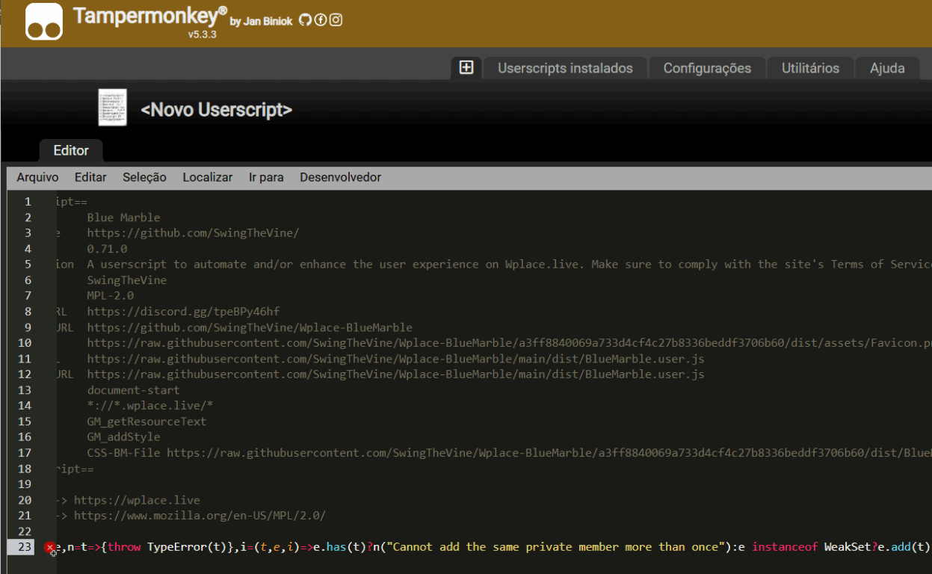Click the MPL-2.0 license text
This screenshot has height=574, width=932.
110,296
